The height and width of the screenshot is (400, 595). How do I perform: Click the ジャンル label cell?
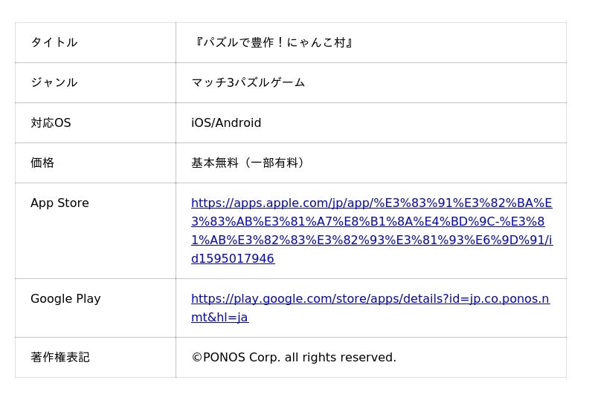(x=54, y=83)
